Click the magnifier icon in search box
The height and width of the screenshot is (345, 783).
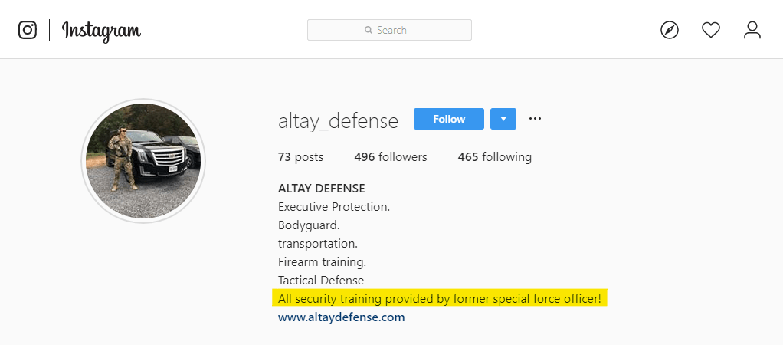[369, 30]
